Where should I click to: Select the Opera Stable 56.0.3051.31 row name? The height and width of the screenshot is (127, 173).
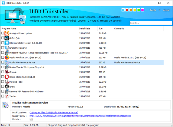22,77
